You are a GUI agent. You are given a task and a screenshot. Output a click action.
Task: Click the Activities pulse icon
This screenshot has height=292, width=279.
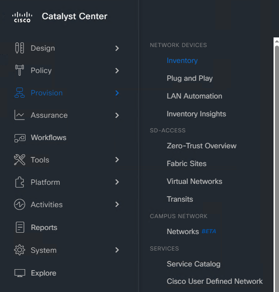pyautogui.click(x=20, y=204)
